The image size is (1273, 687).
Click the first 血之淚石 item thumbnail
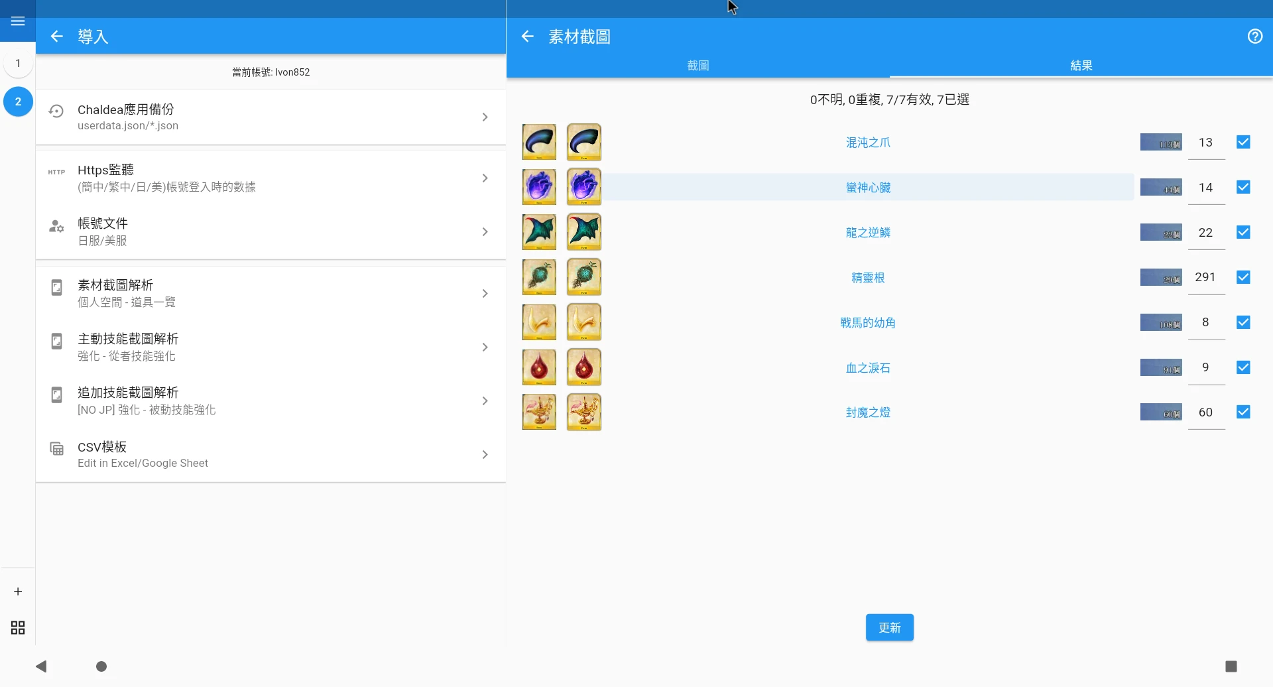click(539, 367)
